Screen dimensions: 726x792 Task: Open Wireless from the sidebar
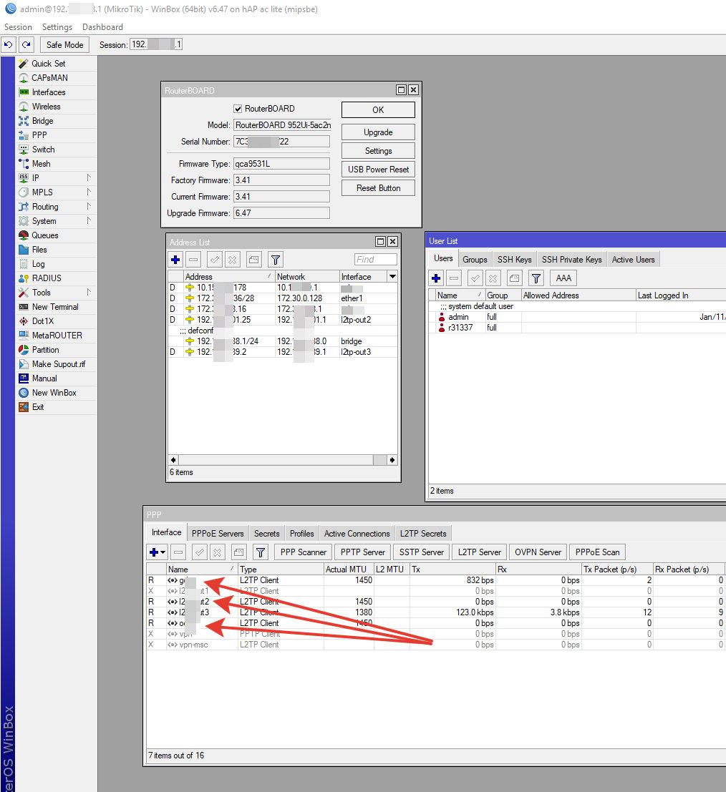[x=46, y=107]
